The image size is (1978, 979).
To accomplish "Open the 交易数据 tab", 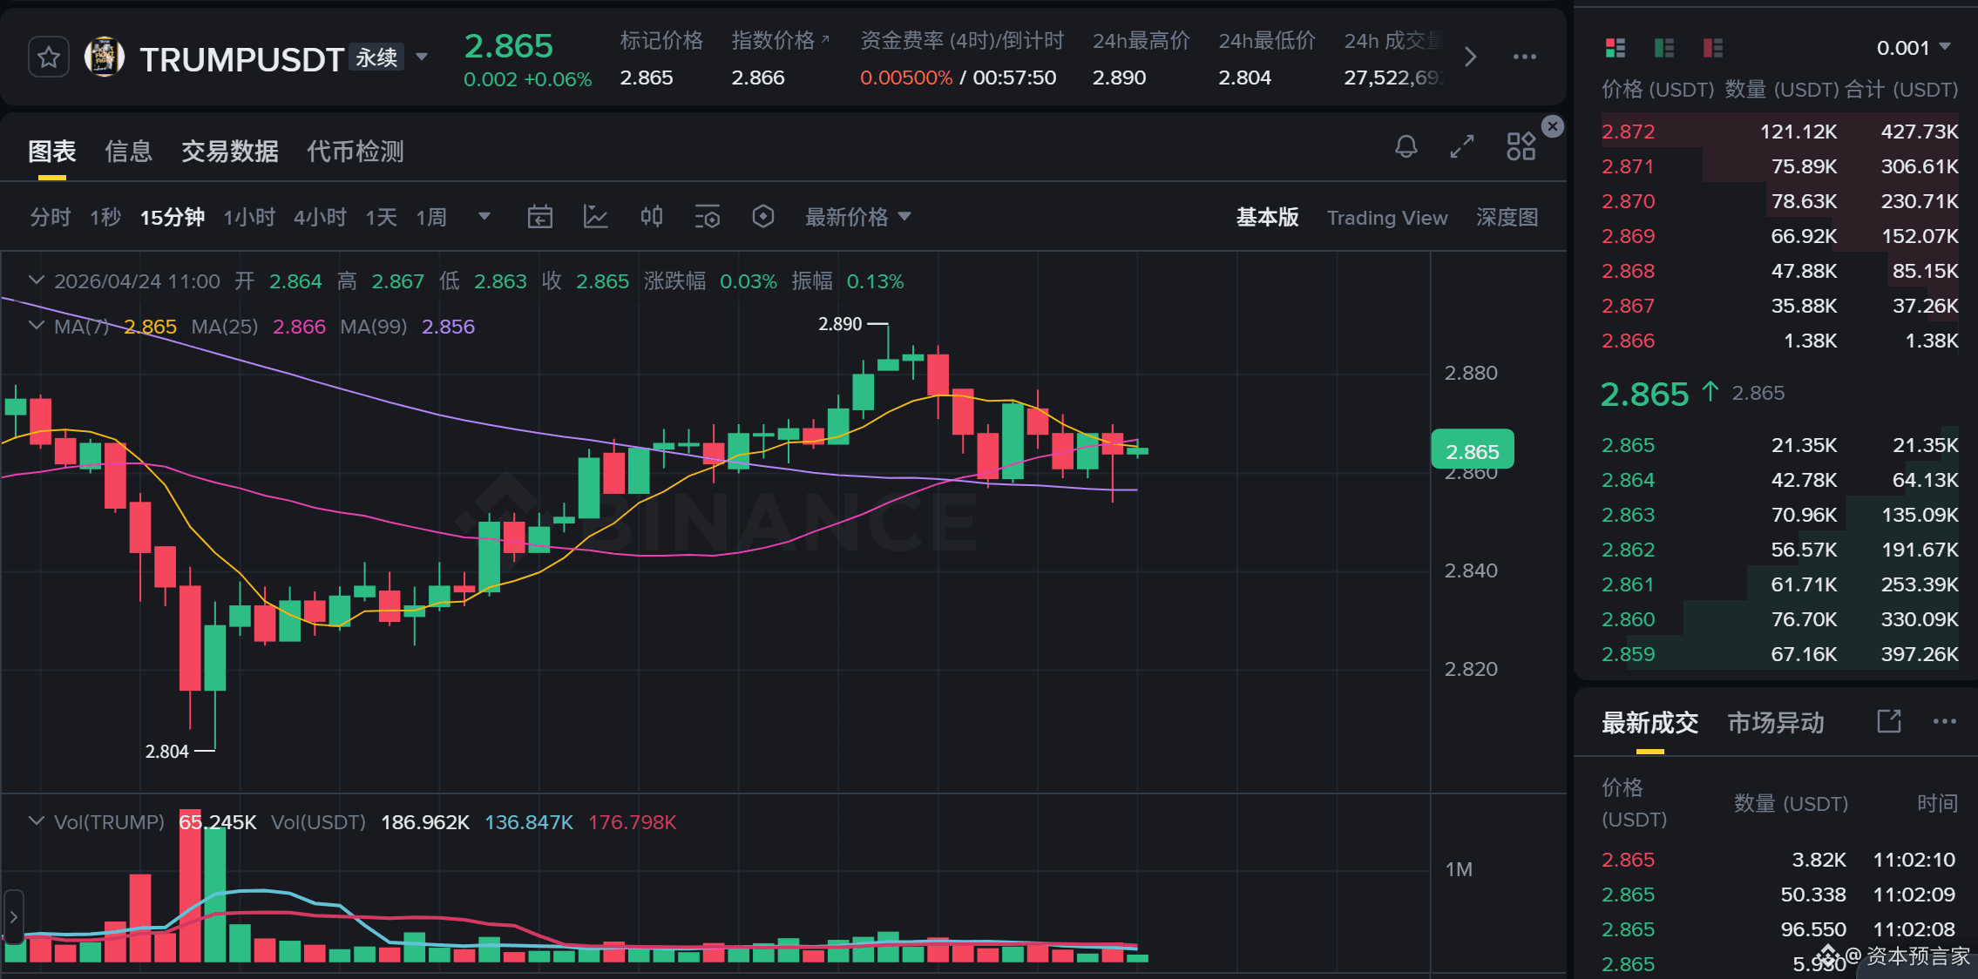I will click(230, 152).
